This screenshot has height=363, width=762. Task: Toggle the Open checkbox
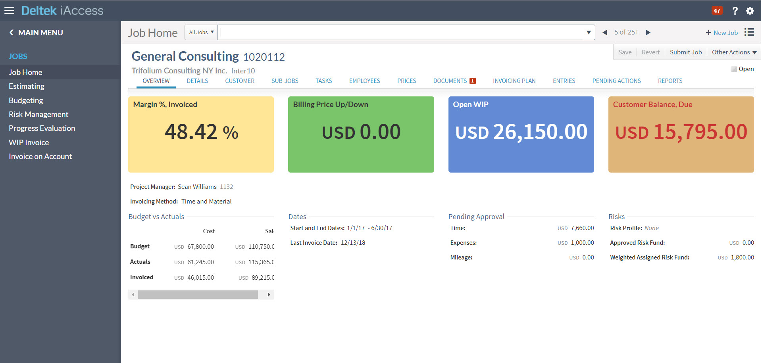[734, 69]
